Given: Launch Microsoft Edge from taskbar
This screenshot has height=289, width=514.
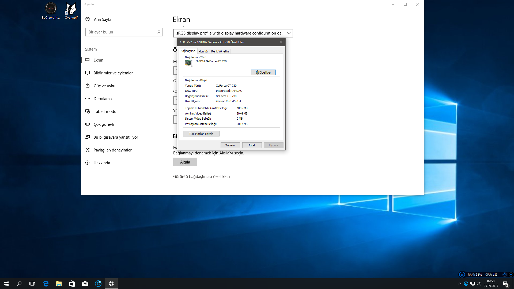Looking at the screenshot, I should tap(46, 284).
